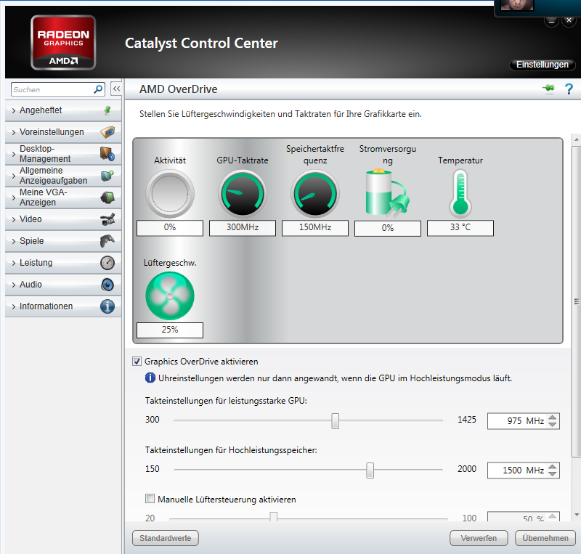Click the 150MHz memory clock readout
Image resolution: width=581 pixels, height=554 pixels.
coord(315,227)
